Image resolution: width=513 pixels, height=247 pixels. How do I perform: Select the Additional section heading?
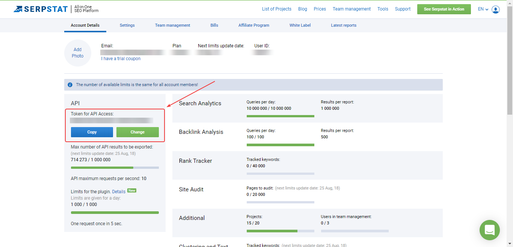point(192,218)
